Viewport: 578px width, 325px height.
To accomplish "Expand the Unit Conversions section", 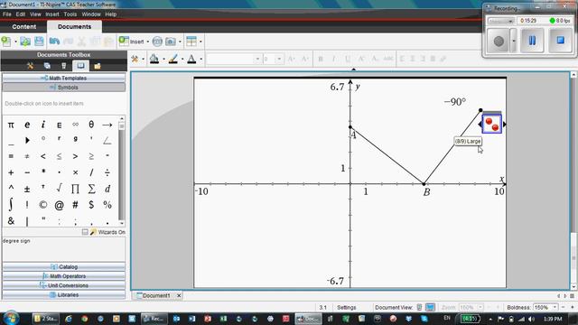I will [64, 285].
